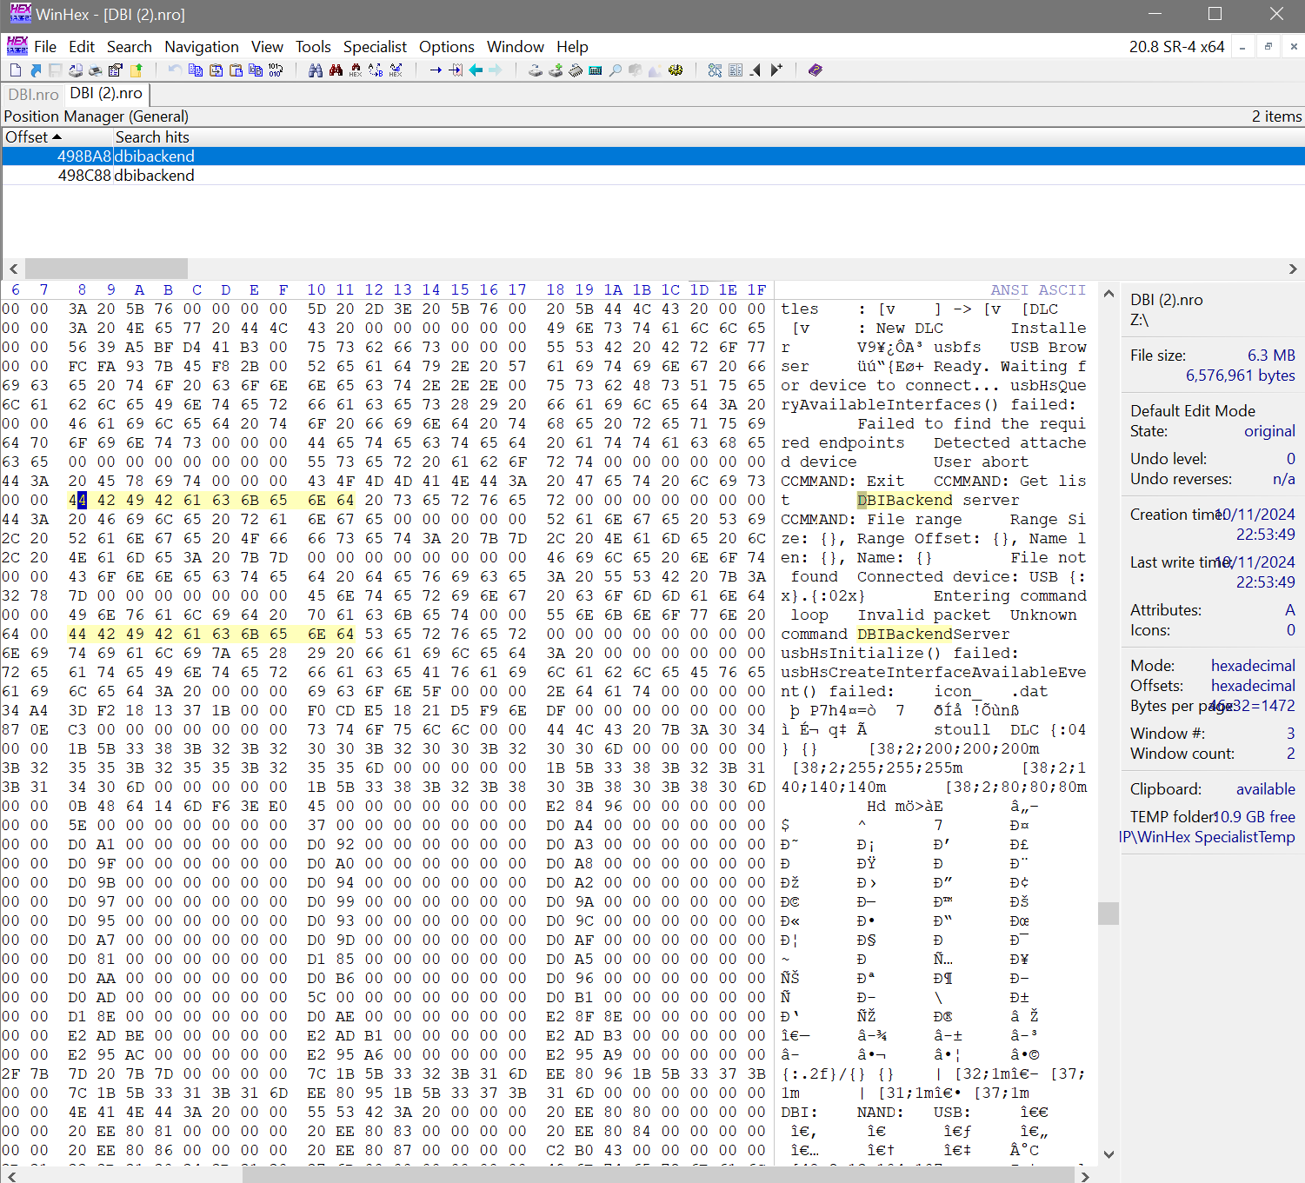Screen dimensions: 1305x1183
Task: Click the Clipboard available value
Action: click(1266, 789)
